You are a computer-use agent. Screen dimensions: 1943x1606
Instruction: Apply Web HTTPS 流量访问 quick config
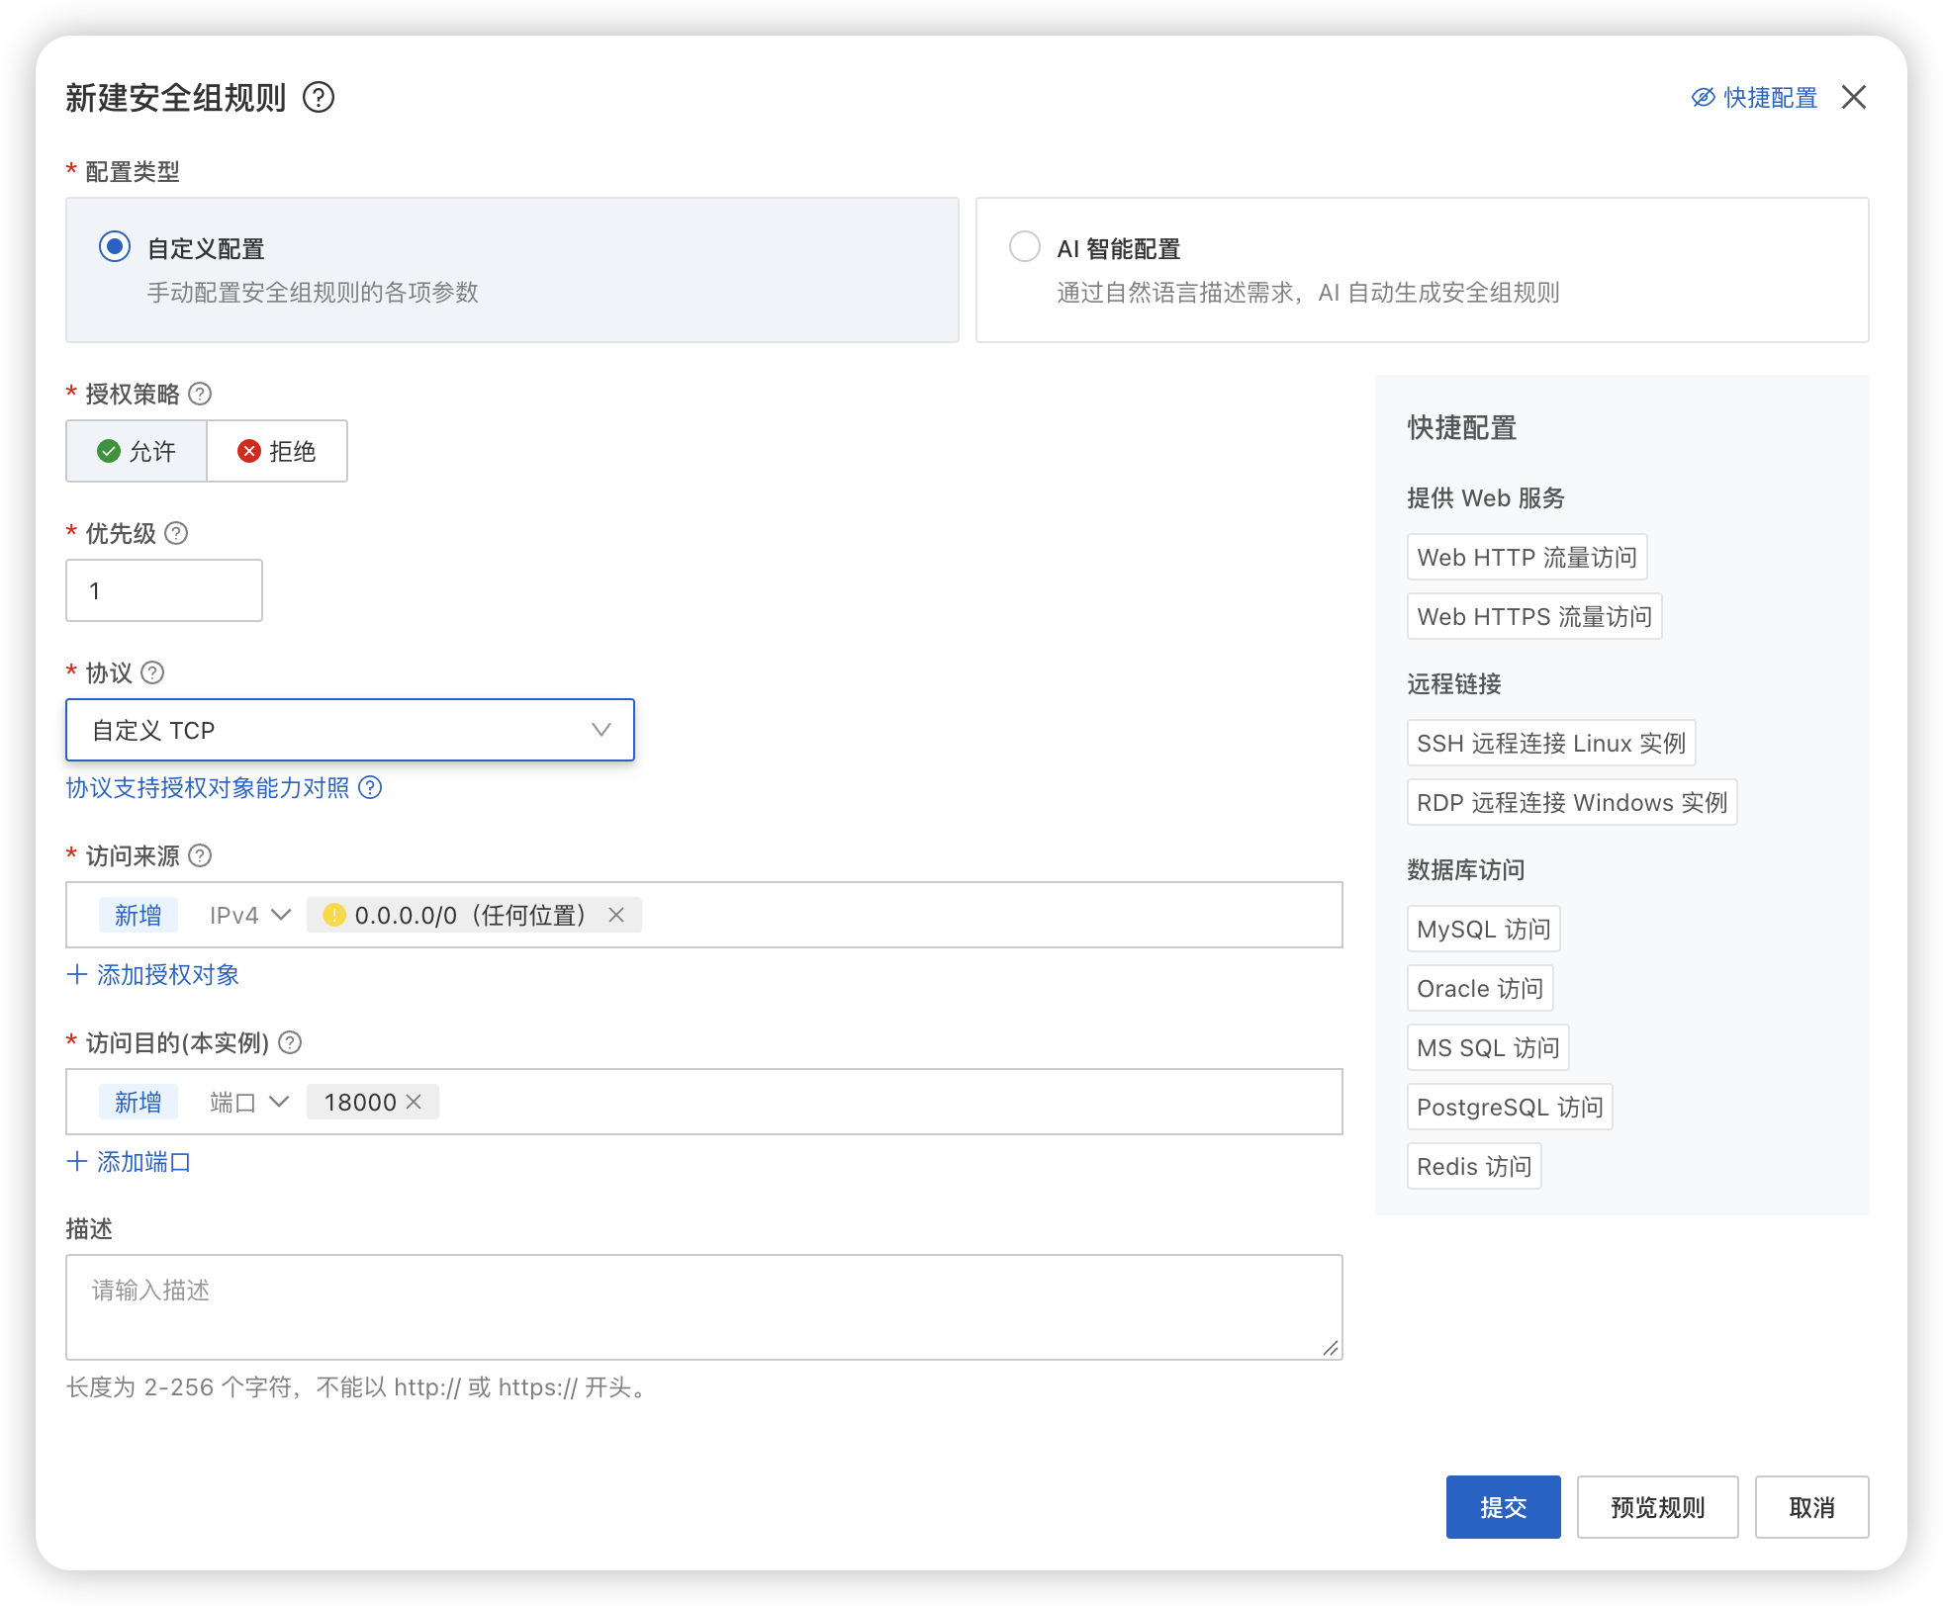(x=1534, y=617)
